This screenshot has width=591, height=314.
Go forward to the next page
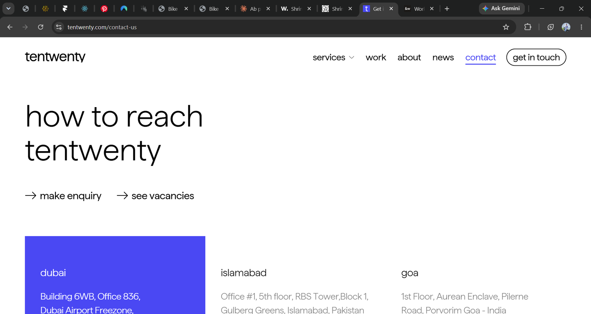tap(25, 27)
